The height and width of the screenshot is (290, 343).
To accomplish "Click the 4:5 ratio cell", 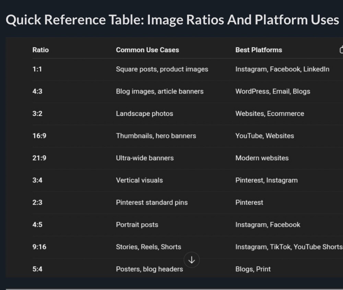I will (37, 225).
